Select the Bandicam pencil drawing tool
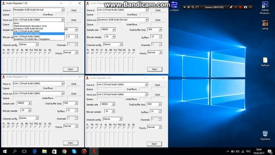Screen dimensions: 275x155 pos(231,7)
